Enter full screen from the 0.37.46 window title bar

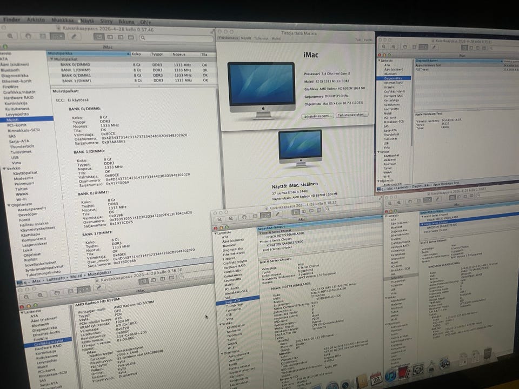pos(213,32)
